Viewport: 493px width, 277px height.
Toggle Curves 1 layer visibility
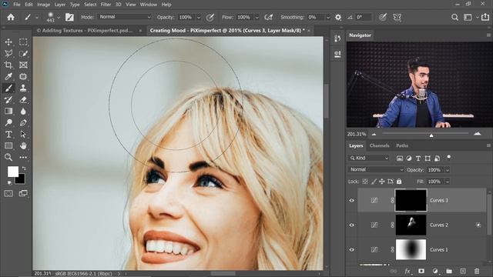coord(351,249)
